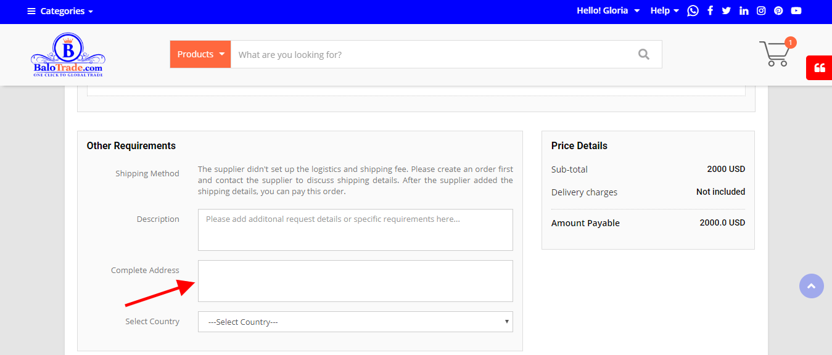The height and width of the screenshot is (355, 832).
Task: Open the LinkedIn icon link
Action: click(x=744, y=10)
